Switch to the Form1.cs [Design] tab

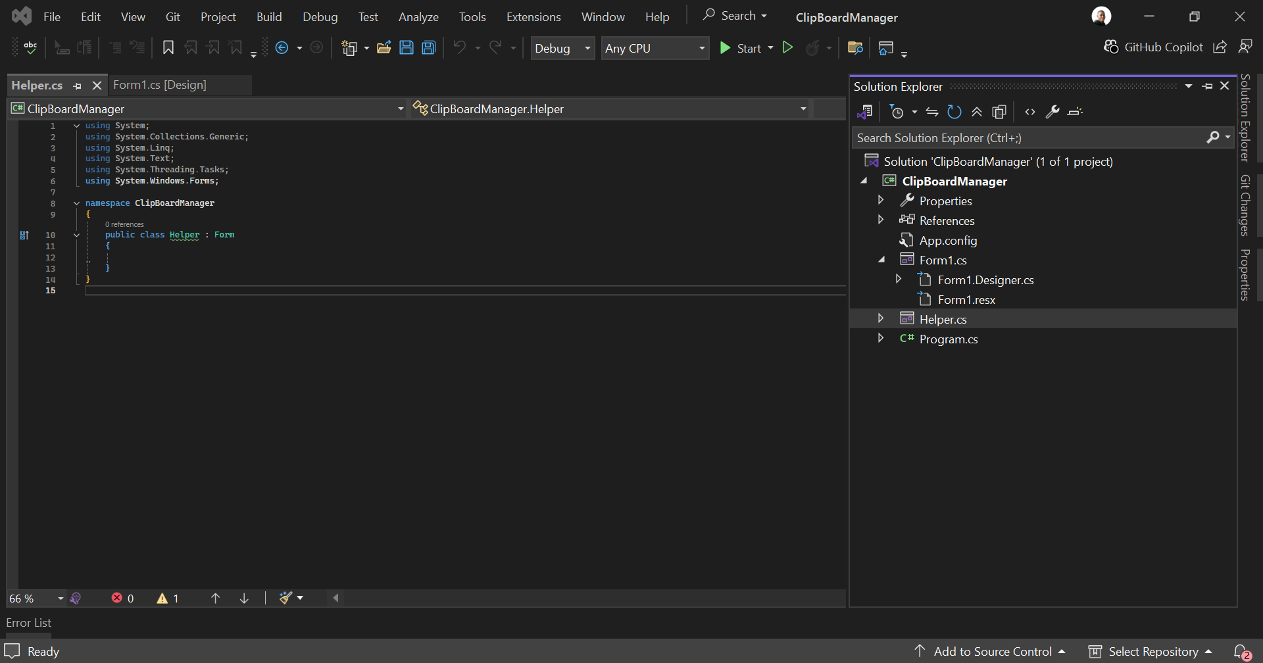pyautogui.click(x=160, y=85)
